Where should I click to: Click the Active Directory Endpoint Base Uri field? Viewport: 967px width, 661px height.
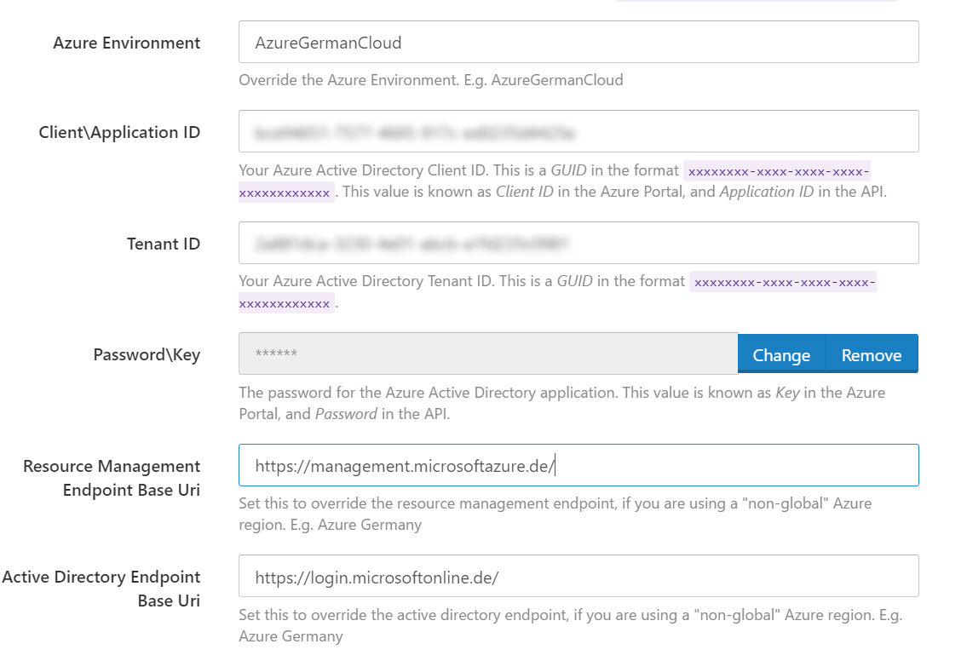pos(579,576)
